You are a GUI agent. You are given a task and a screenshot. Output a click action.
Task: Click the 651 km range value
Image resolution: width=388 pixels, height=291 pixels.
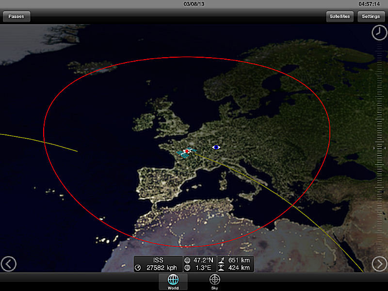(239, 260)
